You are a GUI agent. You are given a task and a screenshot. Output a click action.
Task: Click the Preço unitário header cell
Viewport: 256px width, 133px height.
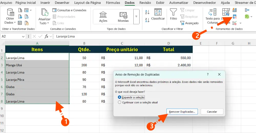tap(122, 49)
